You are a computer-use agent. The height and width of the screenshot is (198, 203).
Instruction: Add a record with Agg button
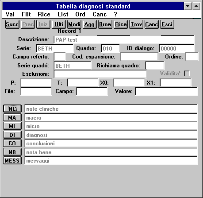[90, 24]
